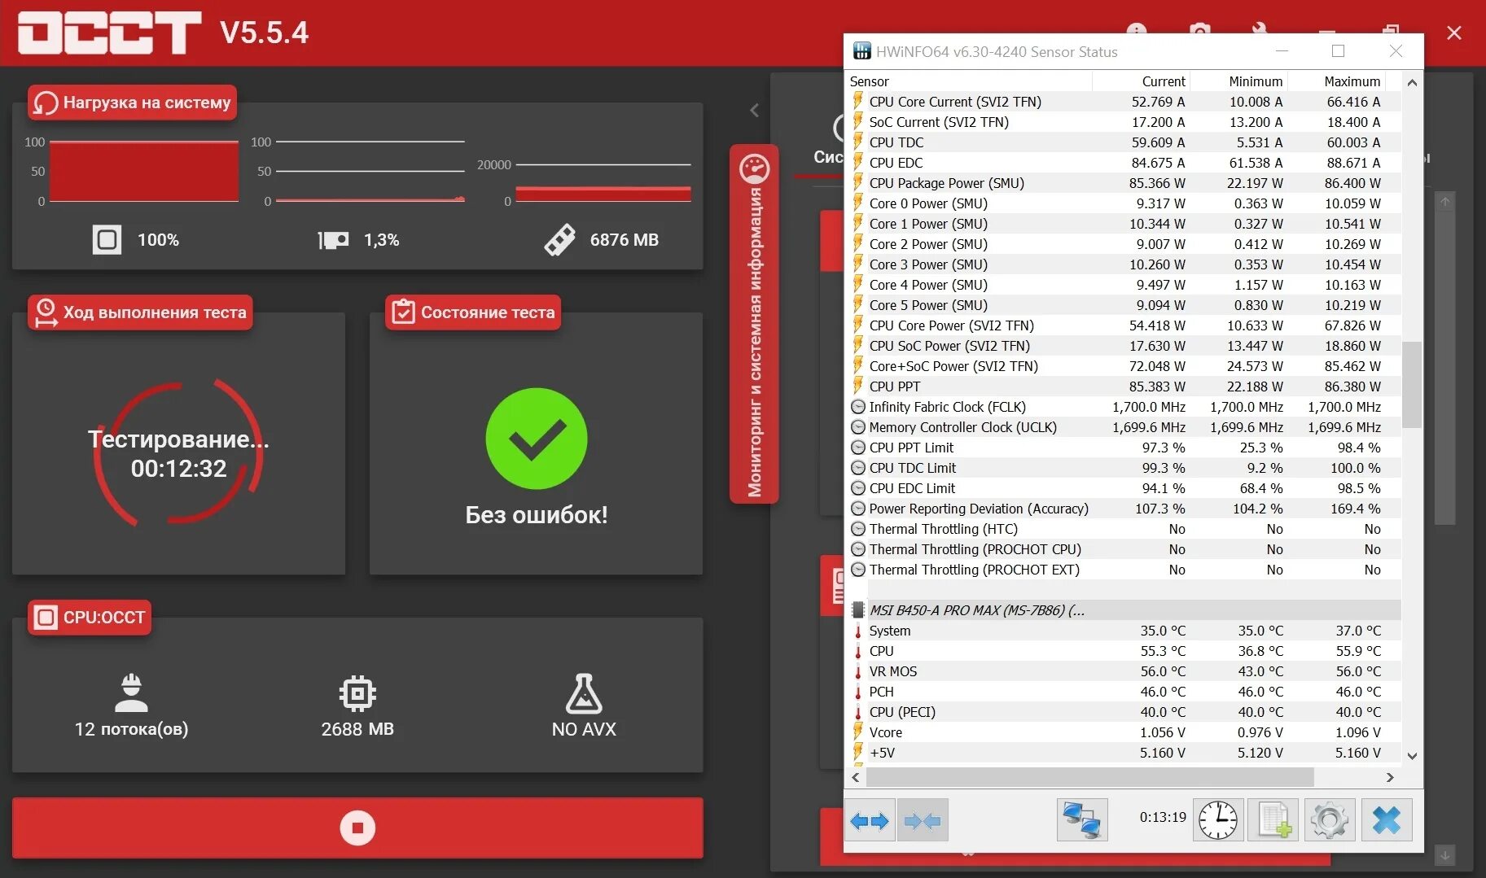
Task: Click the green checkmark test status icon
Action: pyautogui.click(x=537, y=439)
